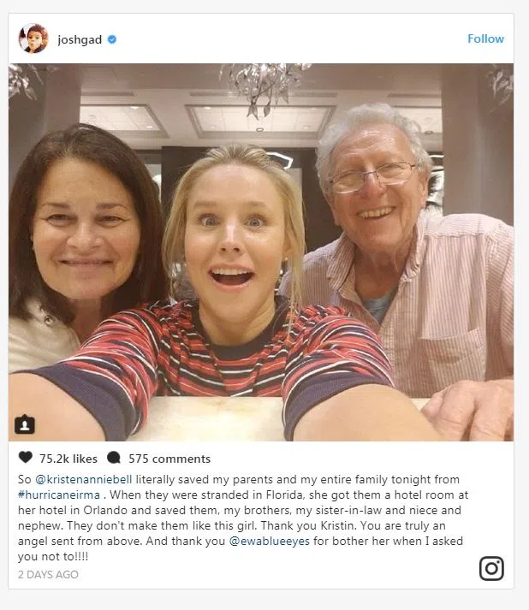Open the @ewablueeyes mention
Screen dimensions: 529x610
coord(270,542)
